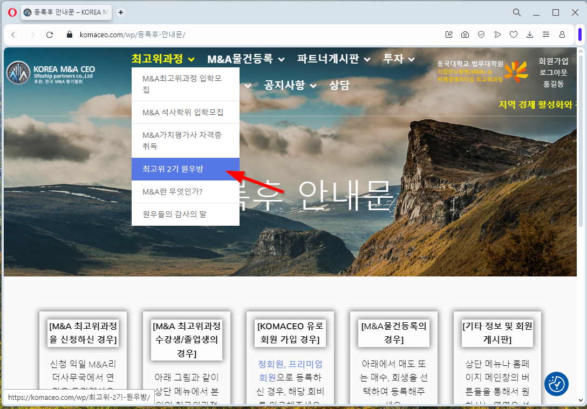Image resolution: width=587 pixels, height=409 pixels.
Task: Expand the 투자 dropdown menu
Action: (398, 59)
